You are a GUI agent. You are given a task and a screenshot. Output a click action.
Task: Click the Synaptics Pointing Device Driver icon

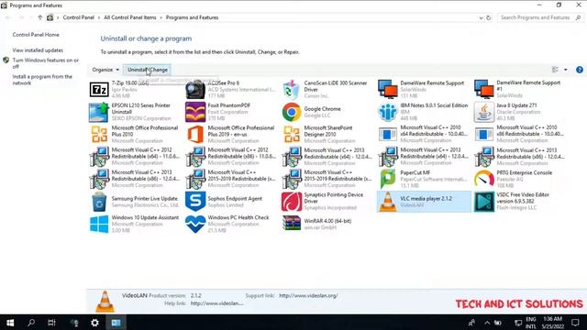[x=292, y=202]
